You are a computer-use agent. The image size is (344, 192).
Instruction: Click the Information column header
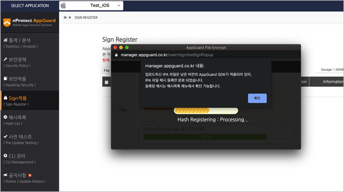333,82
